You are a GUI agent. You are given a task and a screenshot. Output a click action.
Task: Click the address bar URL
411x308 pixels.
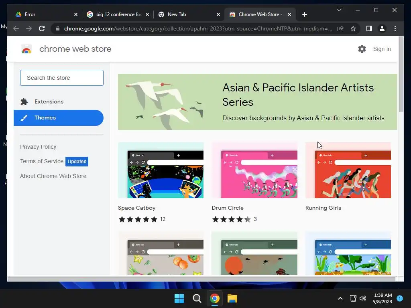tap(198, 28)
